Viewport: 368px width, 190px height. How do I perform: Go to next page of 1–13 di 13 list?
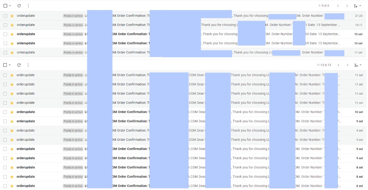(347, 65)
